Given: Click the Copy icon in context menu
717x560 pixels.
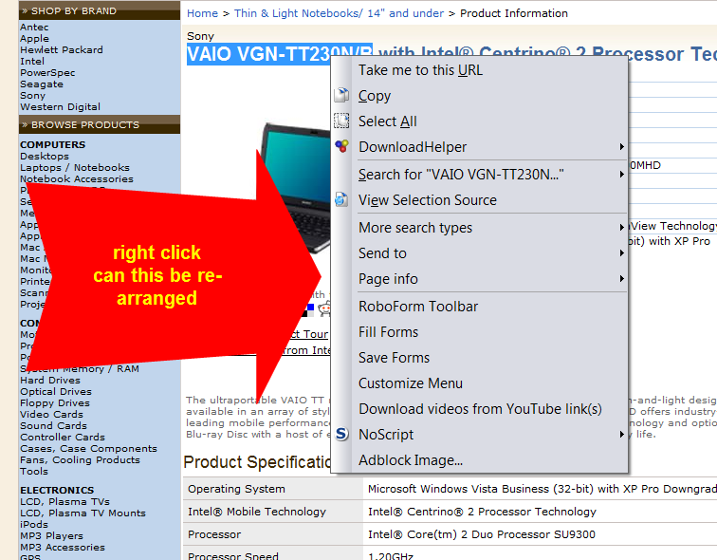Looking at the screenshot, I should 341,95.
